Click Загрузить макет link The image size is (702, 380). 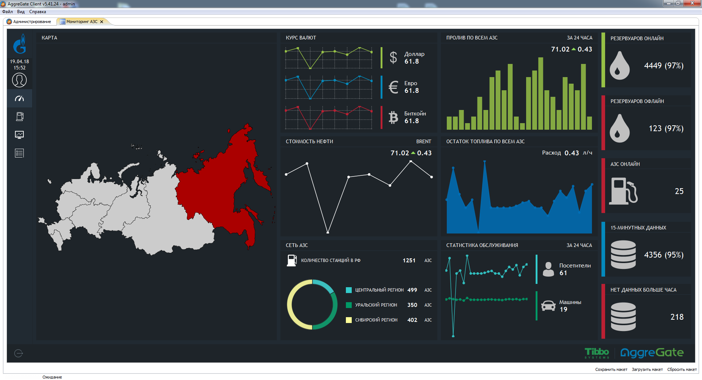coord(647,369)
